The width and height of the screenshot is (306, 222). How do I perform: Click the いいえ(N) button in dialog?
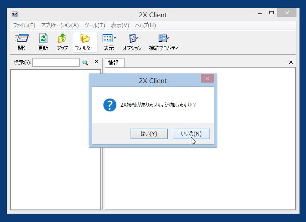(191, 134)
